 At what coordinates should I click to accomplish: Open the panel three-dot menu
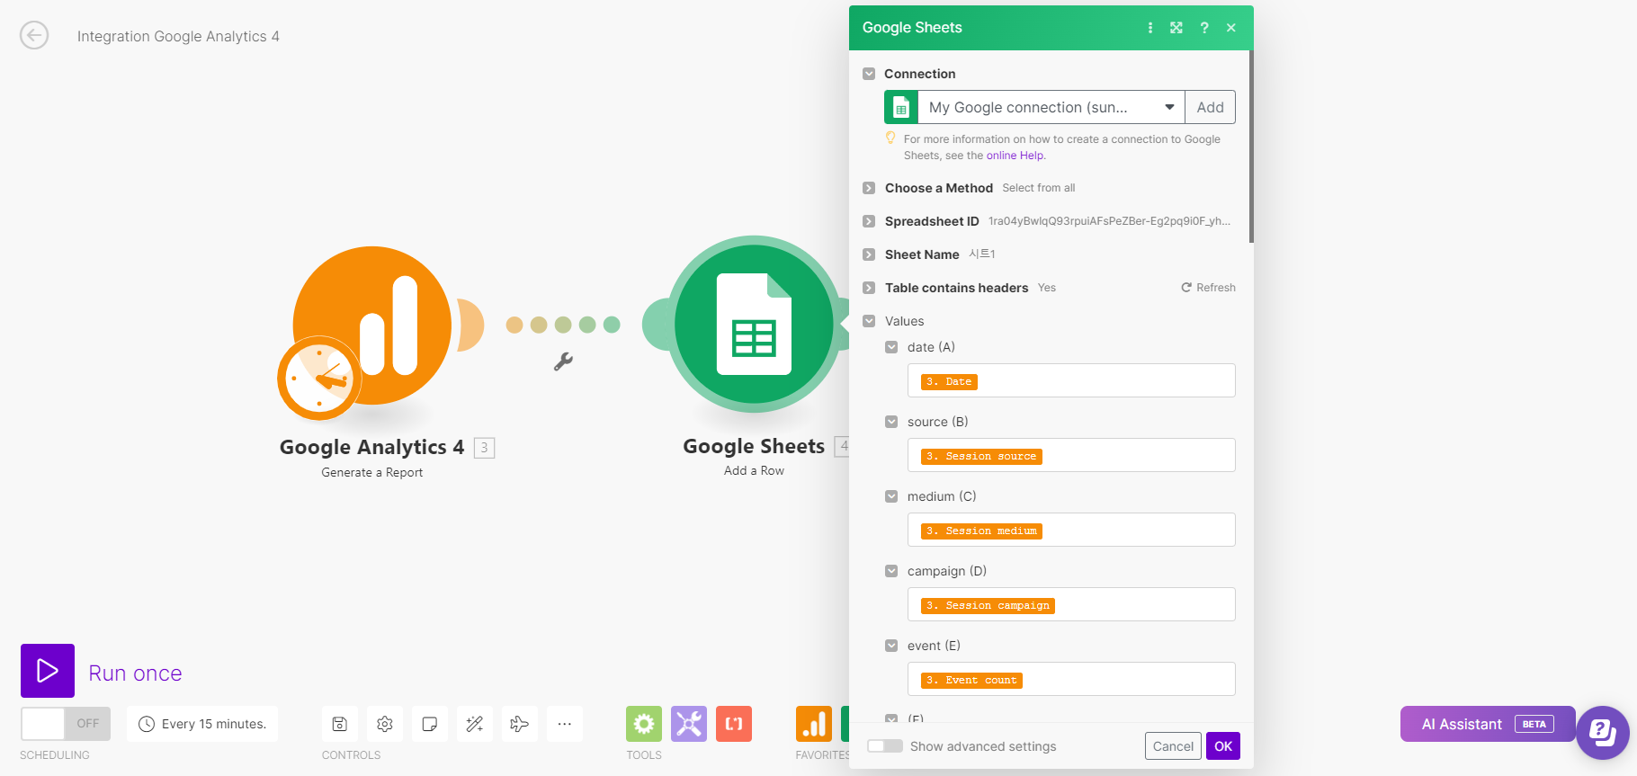[x=1150, y=28]
